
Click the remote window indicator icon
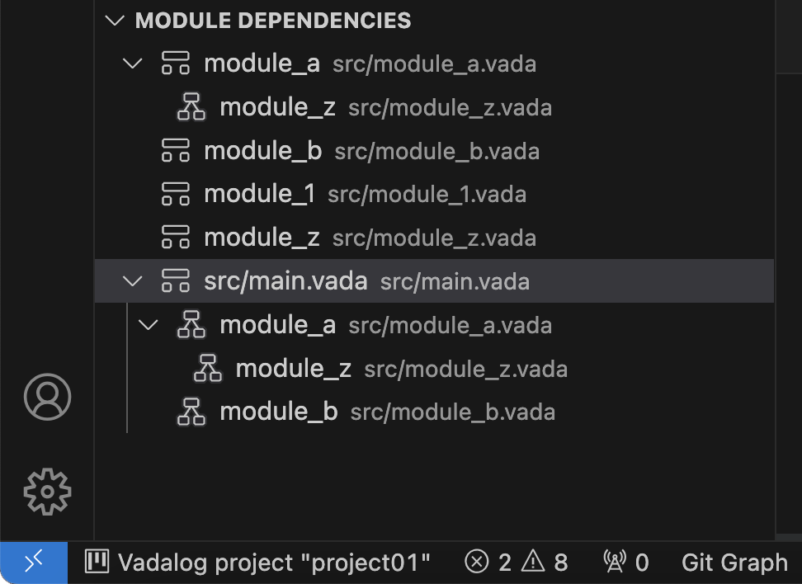tap(34, 563)
